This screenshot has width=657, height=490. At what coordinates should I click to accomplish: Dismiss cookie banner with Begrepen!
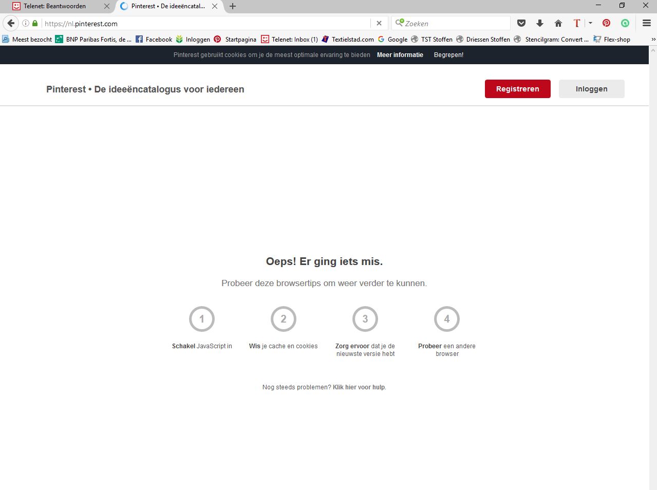click(x=448, y=55)
